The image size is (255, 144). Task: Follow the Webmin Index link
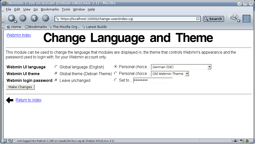[19, 35]
